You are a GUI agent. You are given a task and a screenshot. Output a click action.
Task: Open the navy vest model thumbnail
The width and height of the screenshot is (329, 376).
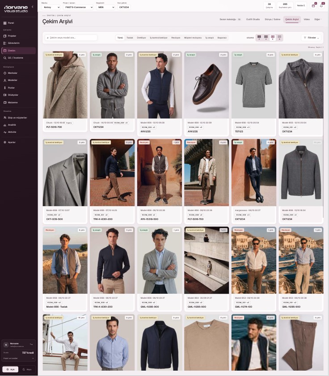pyautogui.click(x=160, y=85)
